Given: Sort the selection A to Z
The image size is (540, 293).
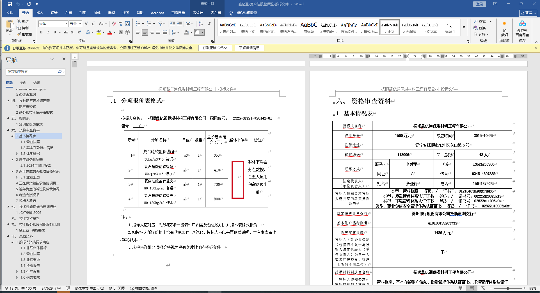Looking at the screenshot, I should (x=201, y=24).
